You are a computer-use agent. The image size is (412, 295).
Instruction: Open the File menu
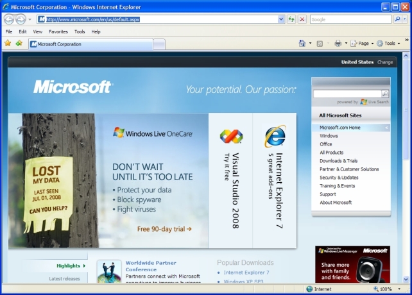coord(9,31)
